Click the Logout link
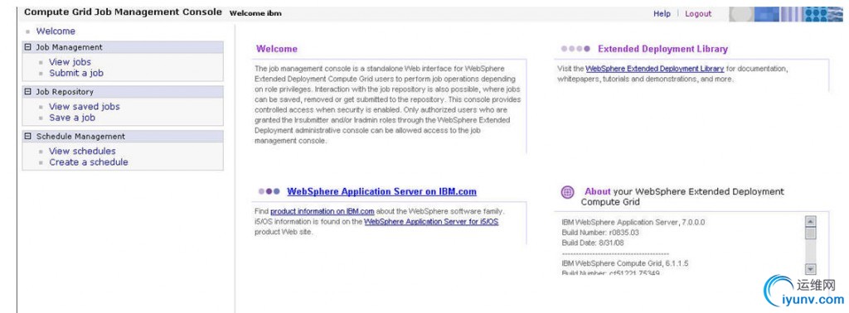This screenshot has width=849, height=313. point(698,13)
